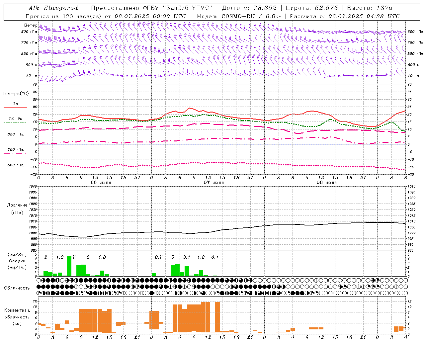Viewport: 425px width, 340px height.
Task: Click the precipitation total "7"
Action: [x=74, y=257]
